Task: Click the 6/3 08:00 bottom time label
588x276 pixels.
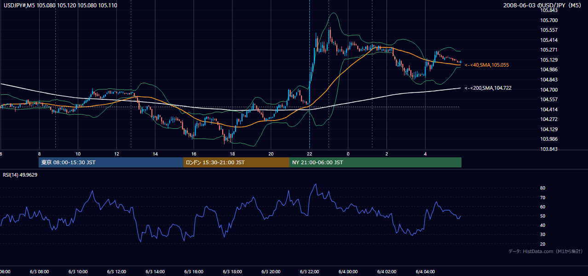Action: click(39, 272)
